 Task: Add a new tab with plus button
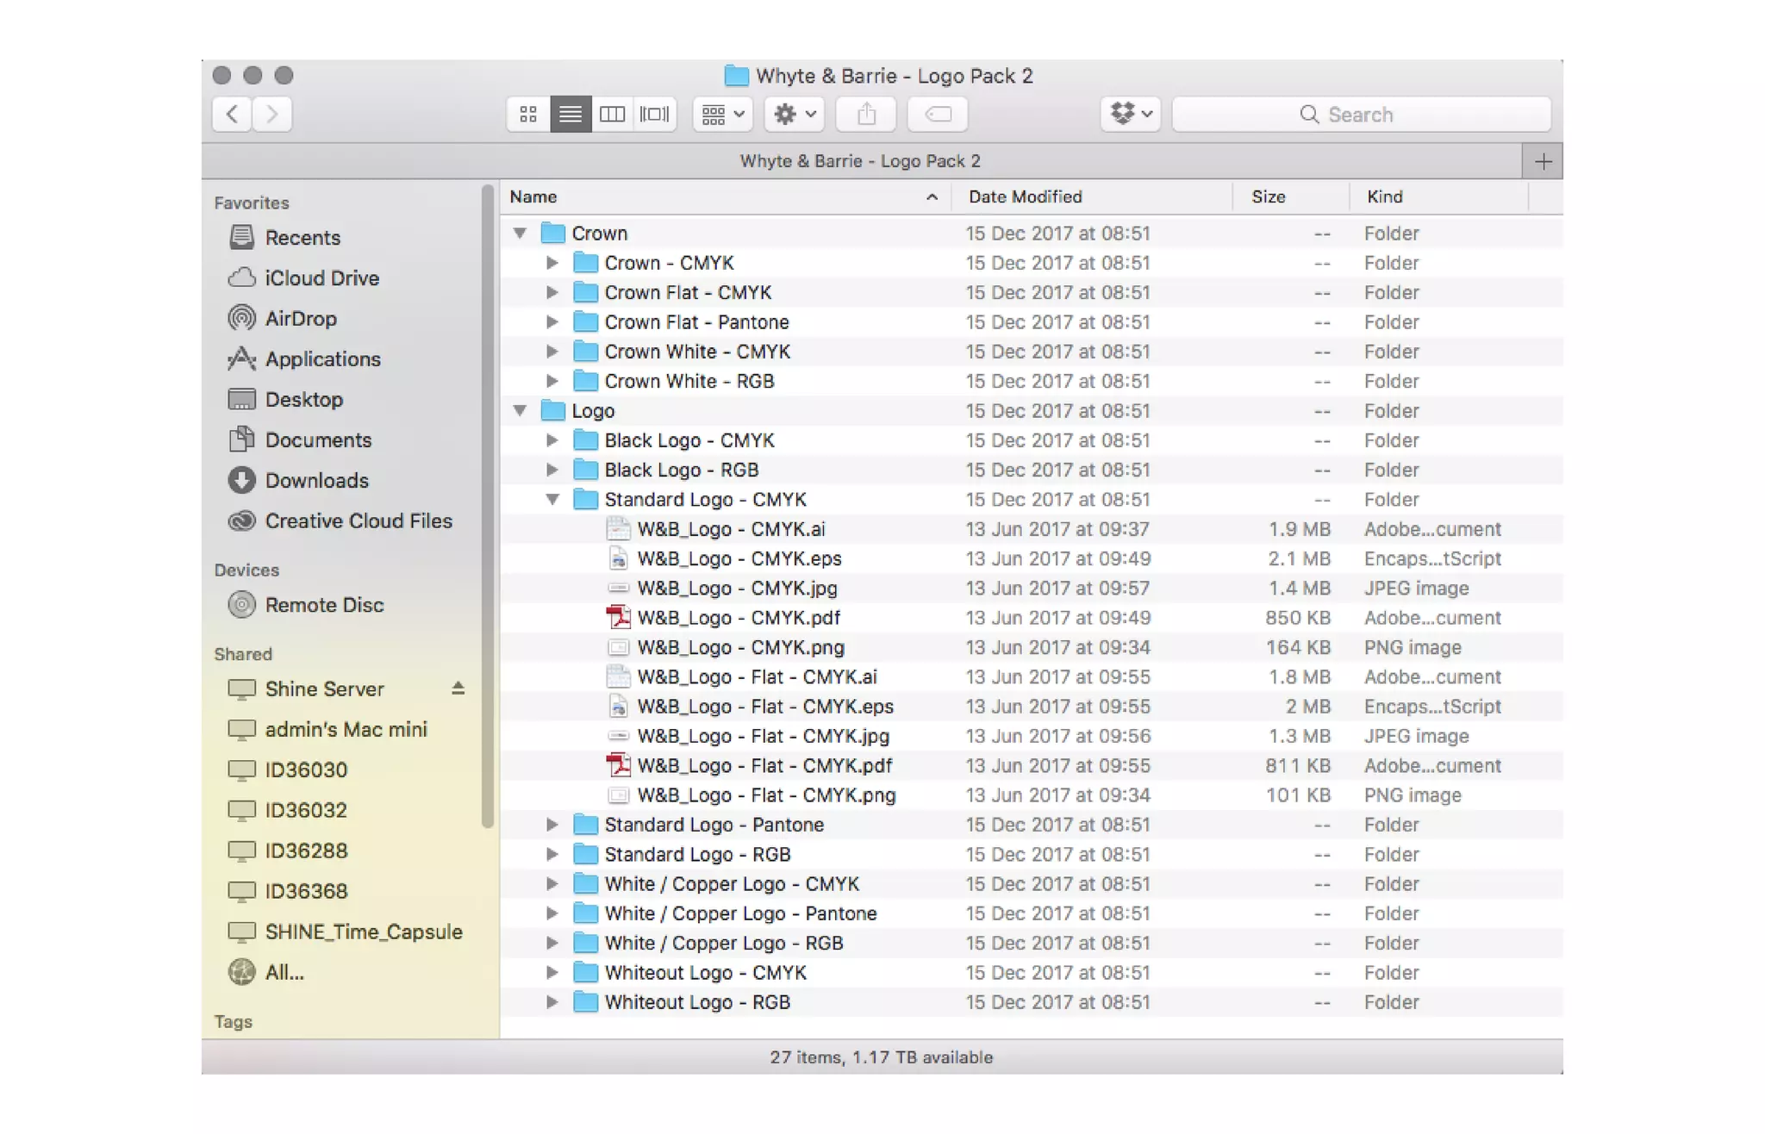coord(1543,161)
